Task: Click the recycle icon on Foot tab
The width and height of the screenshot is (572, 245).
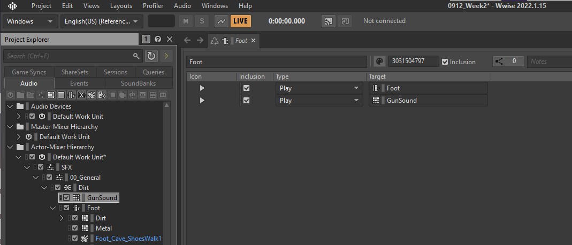Action: (x=215, y=41)
